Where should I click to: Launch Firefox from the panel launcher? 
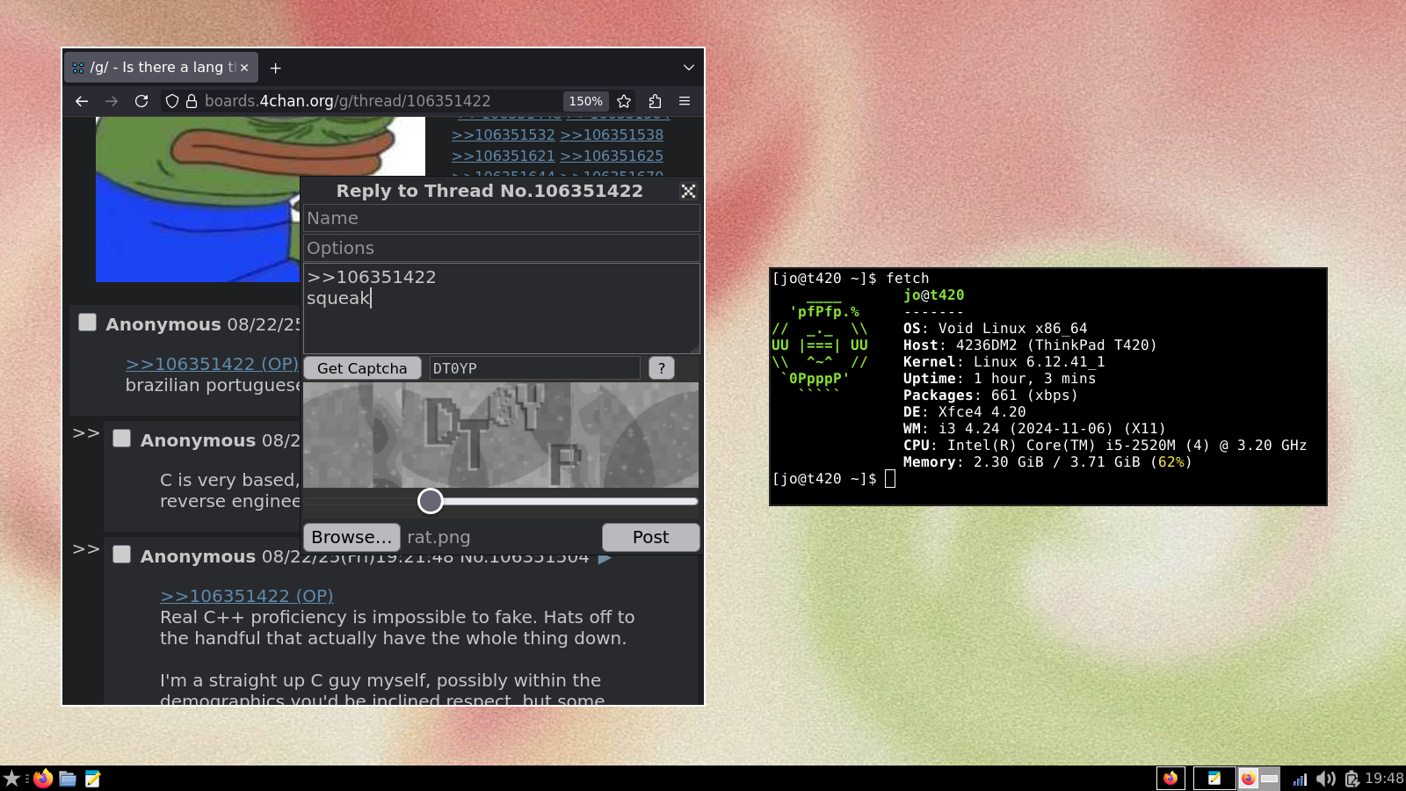pyautogui.click(x=43, y=779)
